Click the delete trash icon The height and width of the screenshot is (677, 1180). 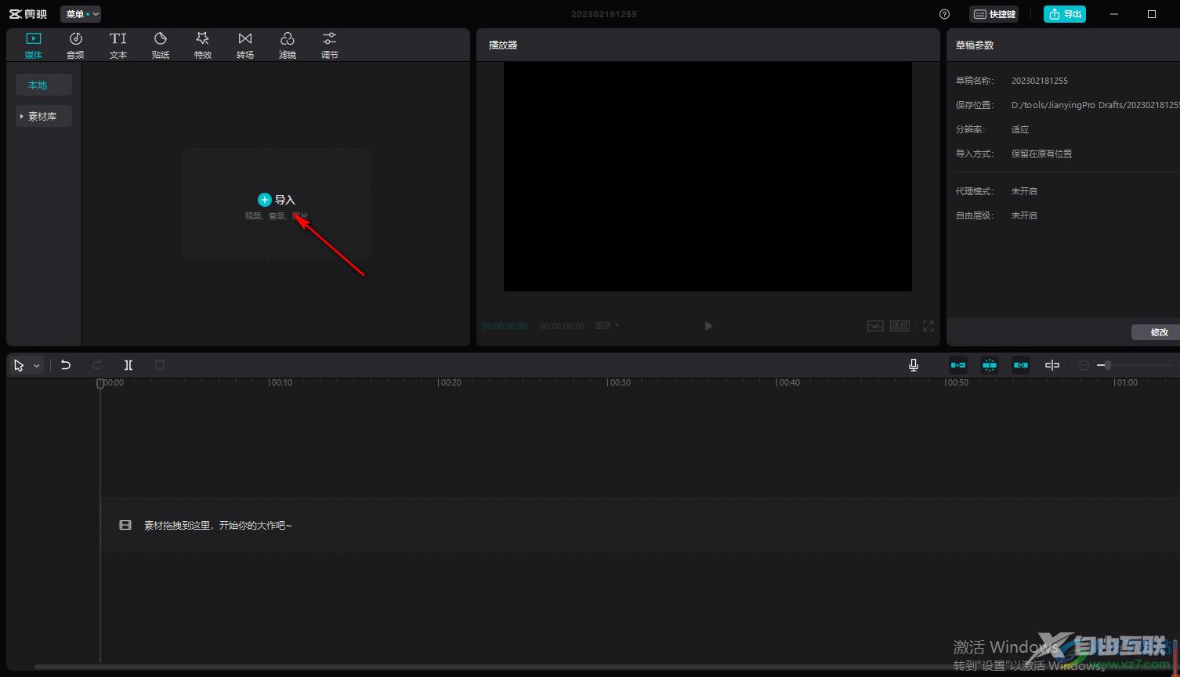[x=160, y=365]
